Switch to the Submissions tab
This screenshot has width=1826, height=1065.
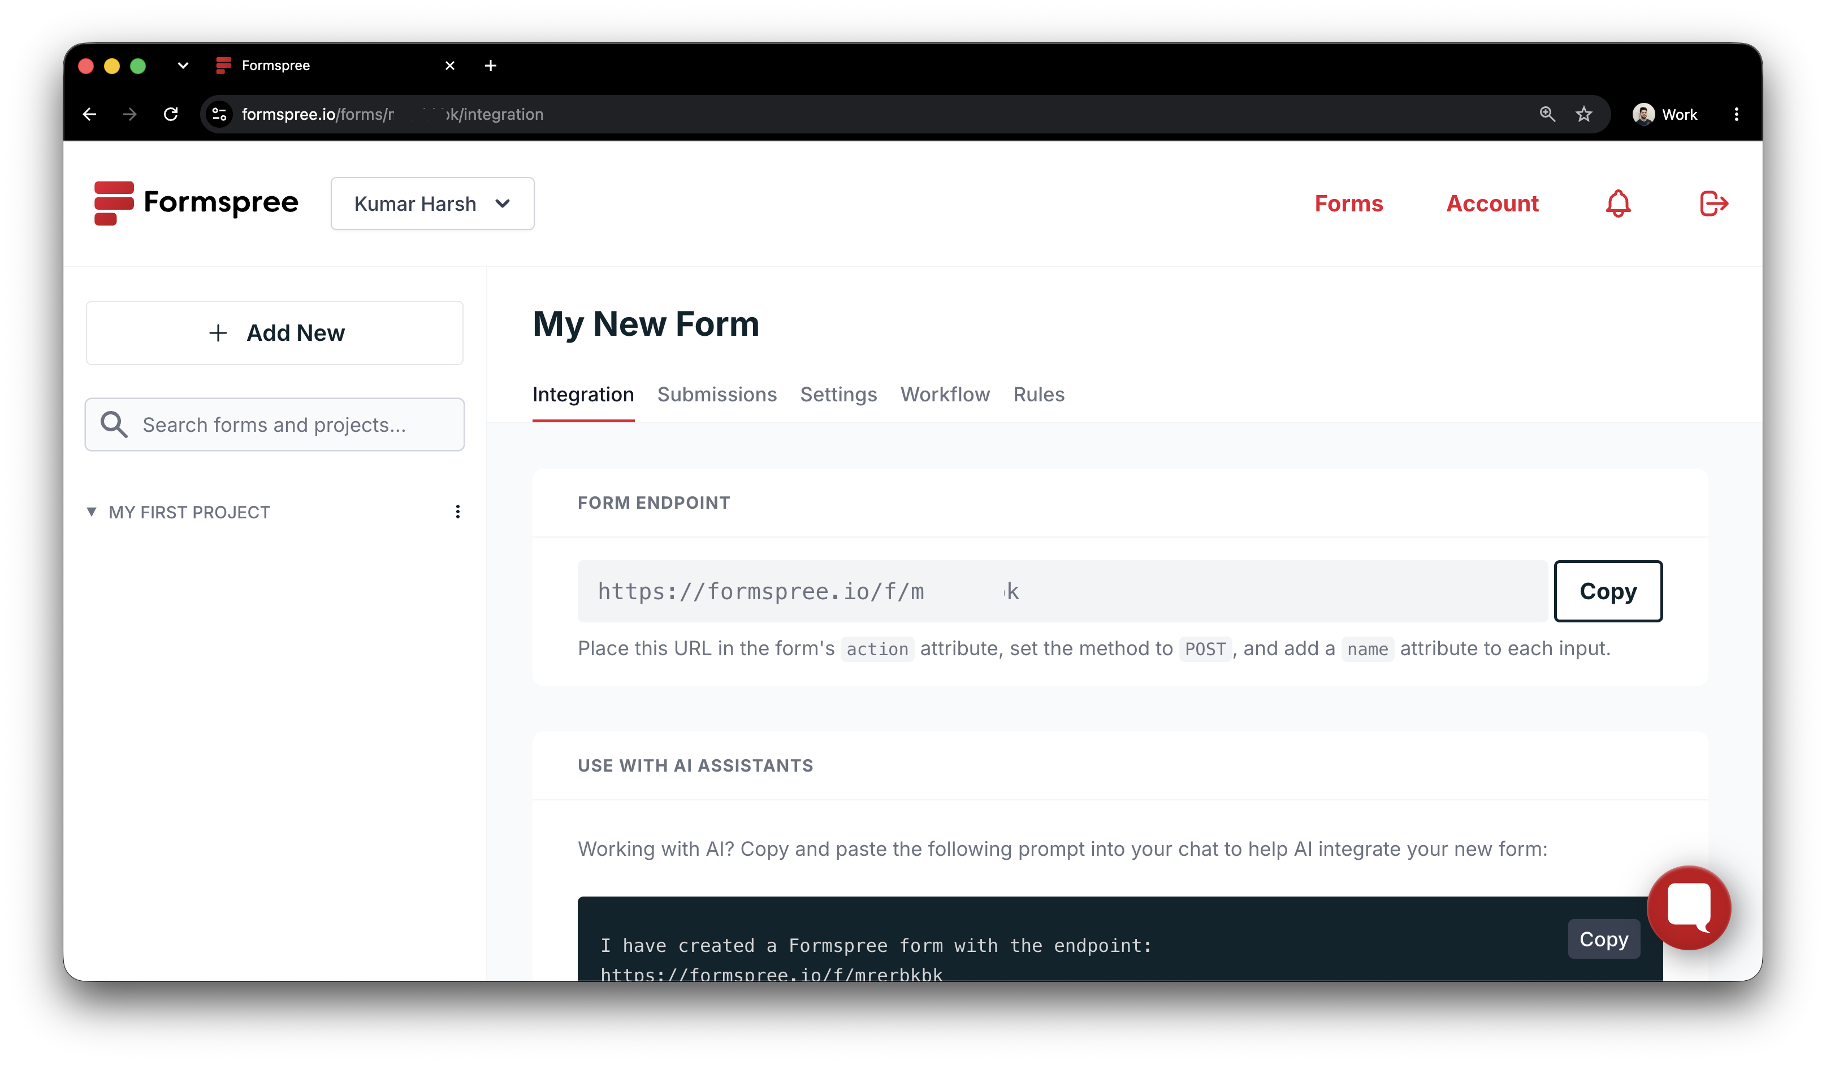717,395
